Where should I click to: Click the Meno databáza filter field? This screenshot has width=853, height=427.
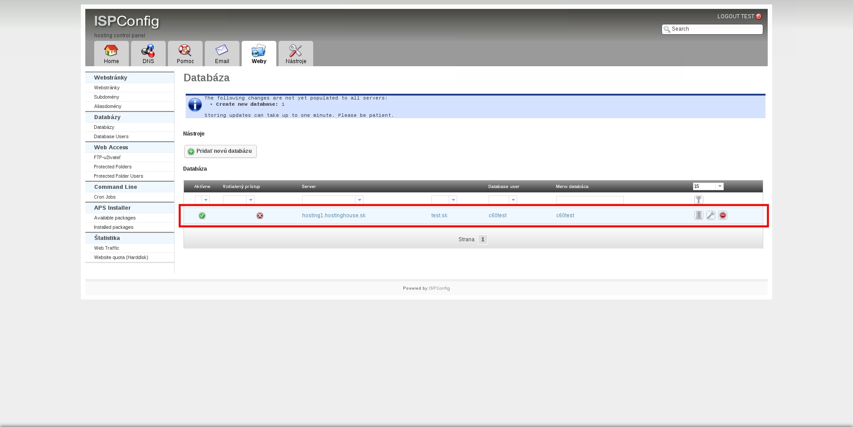(590, 200)
